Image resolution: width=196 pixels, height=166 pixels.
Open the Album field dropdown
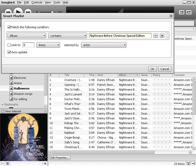point(27,36)
